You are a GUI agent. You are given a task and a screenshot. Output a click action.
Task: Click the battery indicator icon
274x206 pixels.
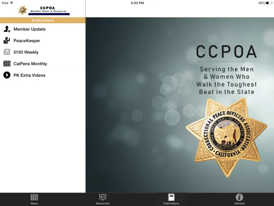269,3
